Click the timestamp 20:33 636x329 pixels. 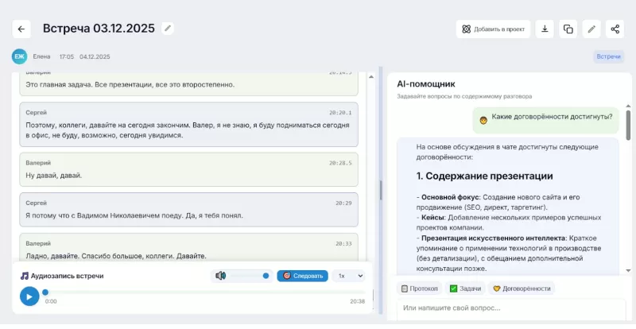point(343,244)
